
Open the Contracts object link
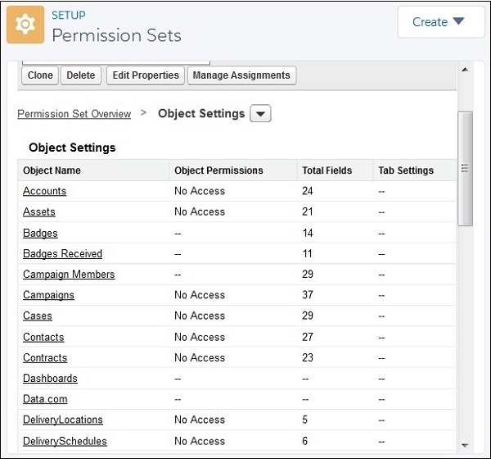[x=45, y=357]
